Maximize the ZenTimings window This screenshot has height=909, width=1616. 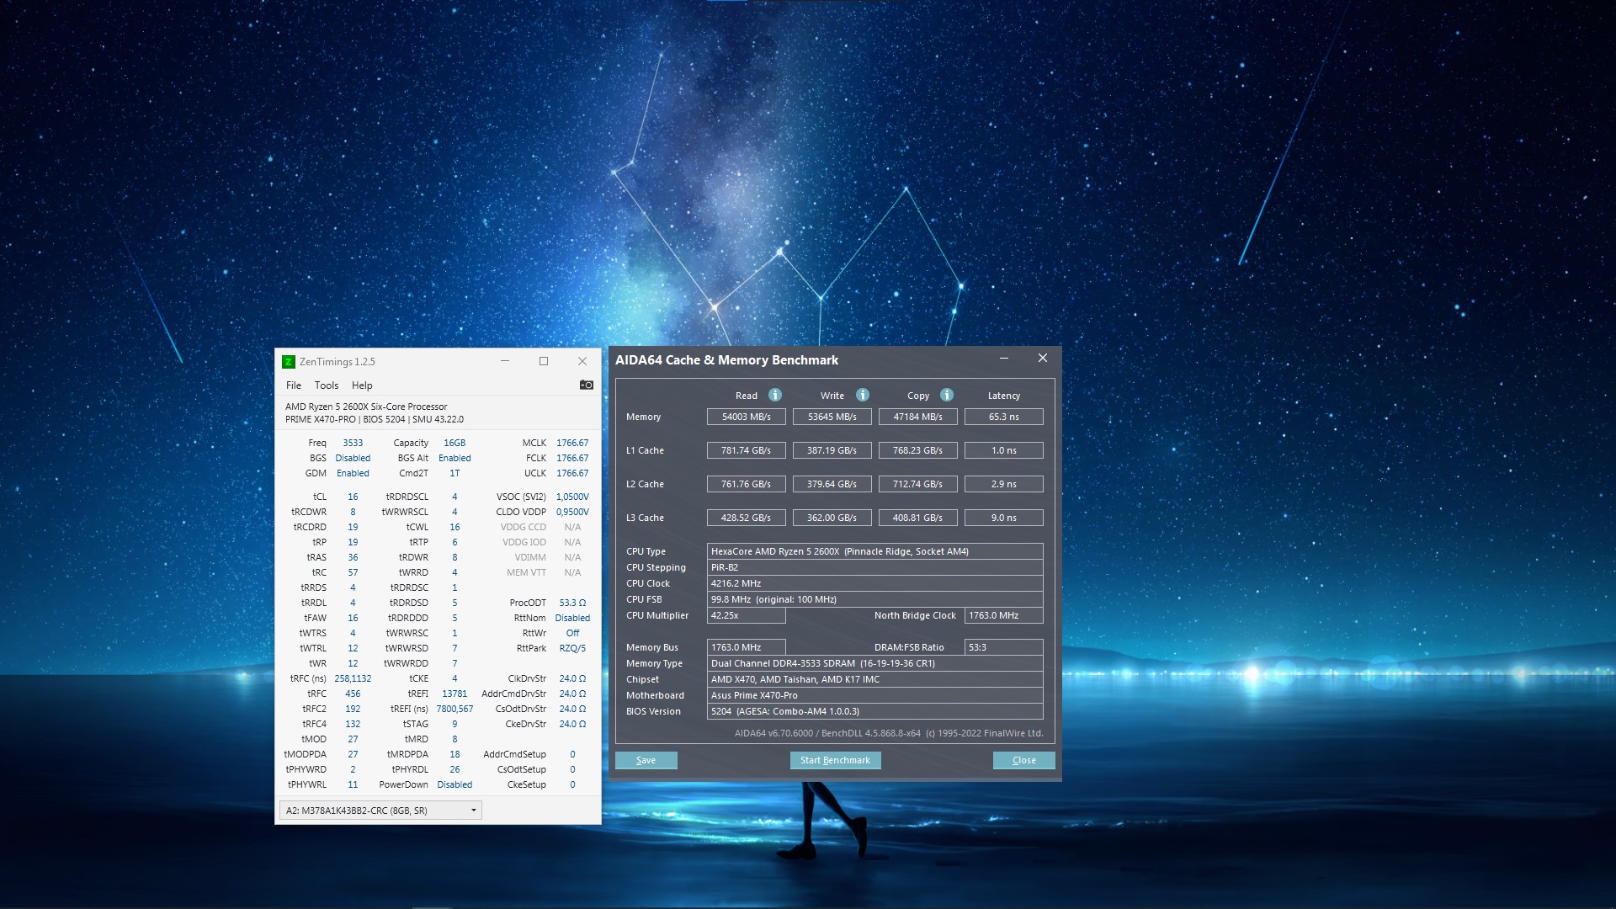(x=544, y=361)
